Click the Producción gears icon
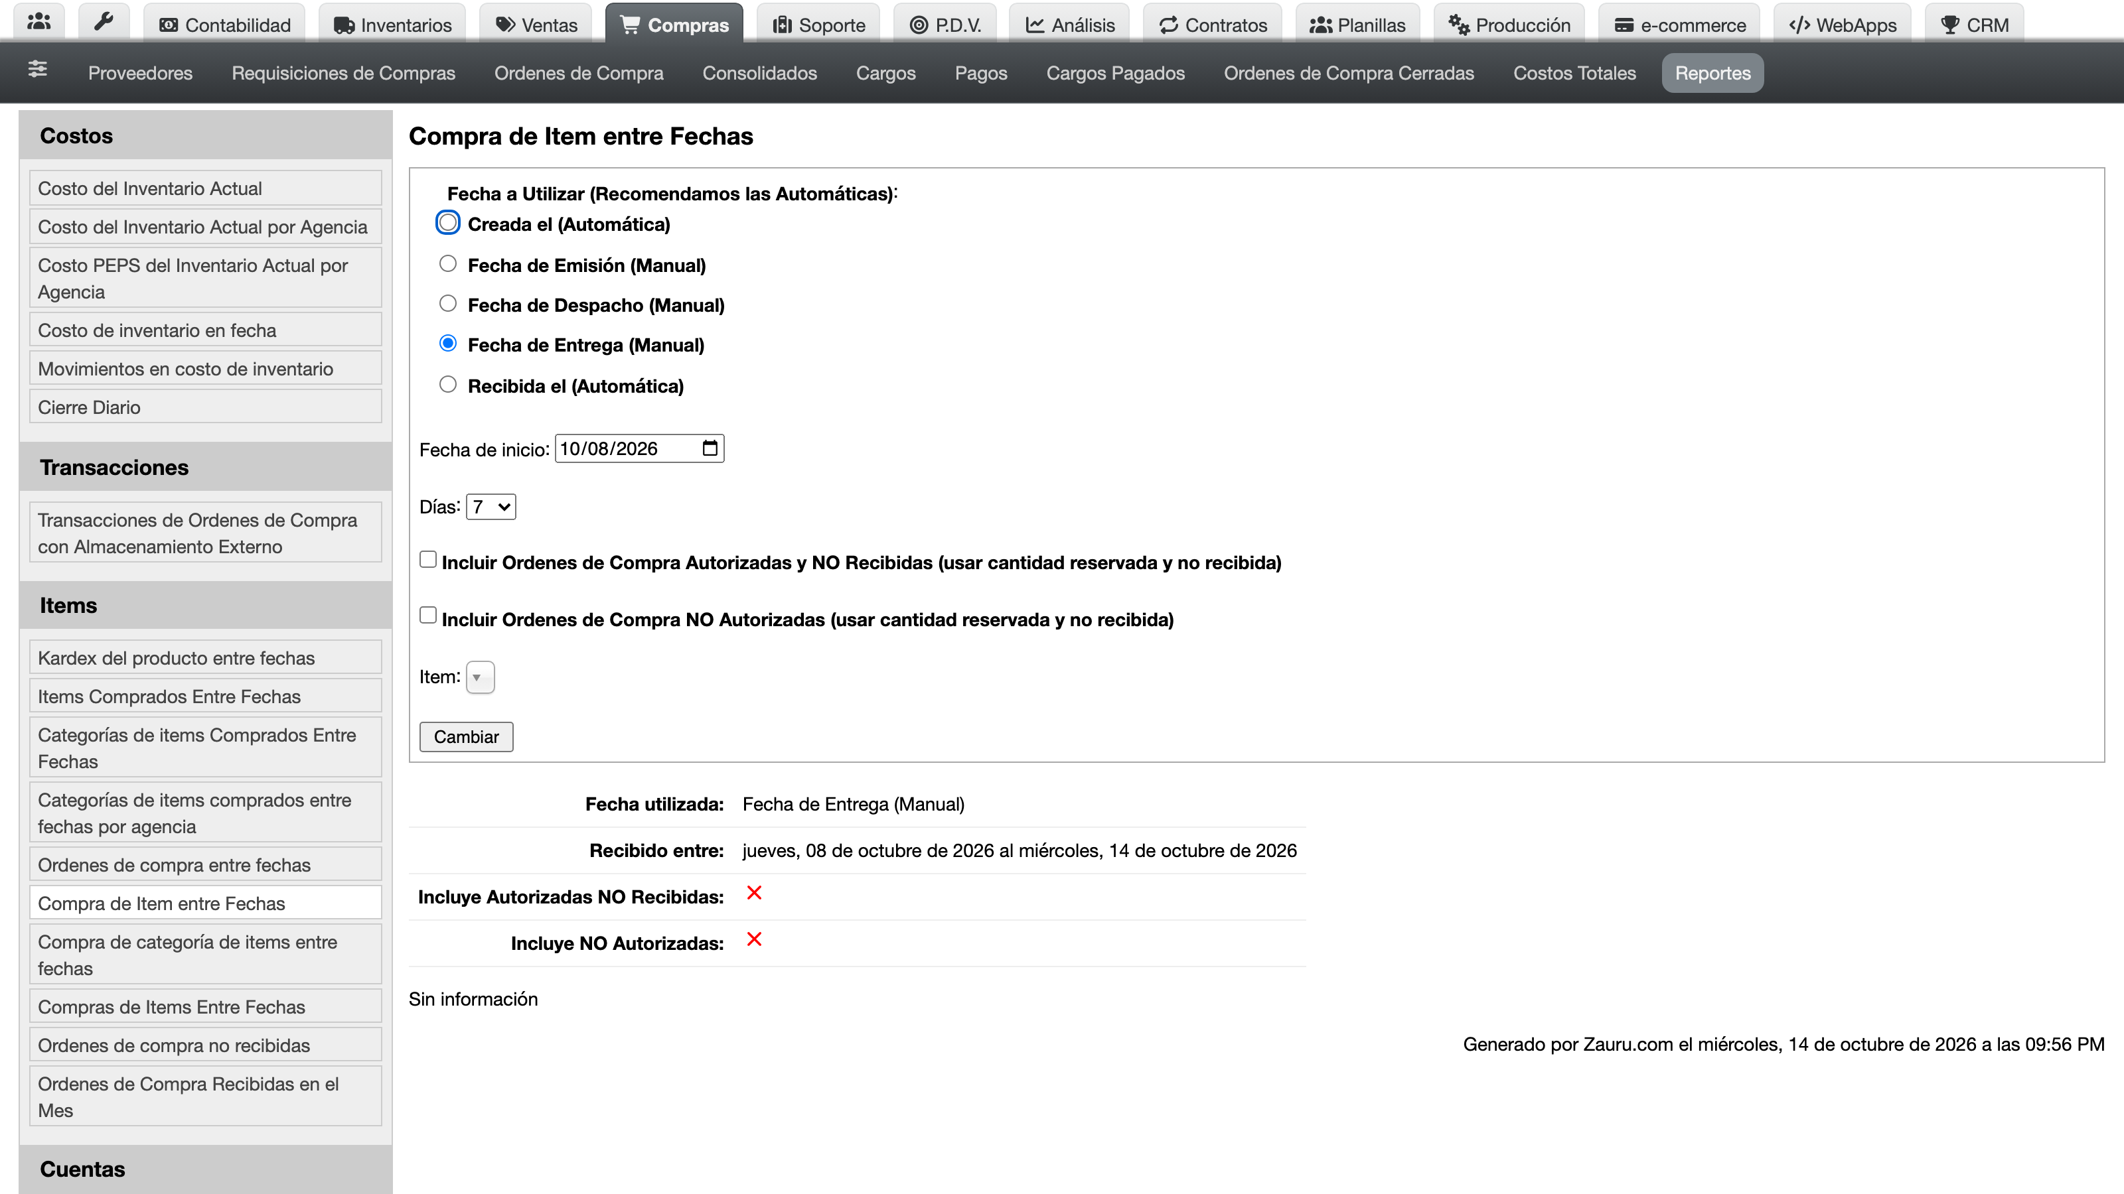The width and height of the screenshot is (2124, 1194). pos(1459,26)
